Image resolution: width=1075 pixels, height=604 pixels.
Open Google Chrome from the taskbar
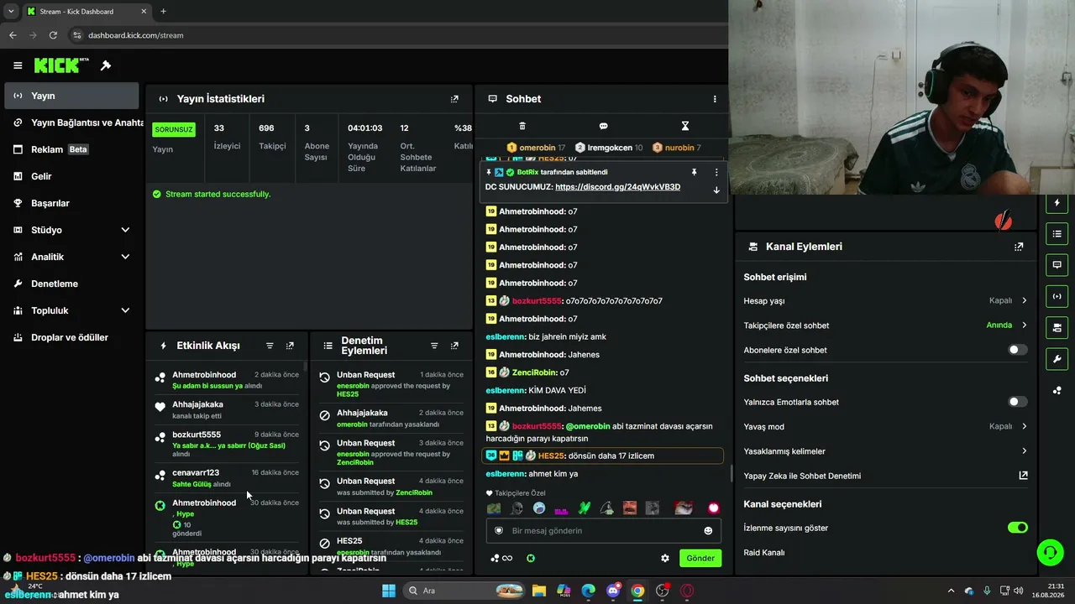(637, 591)
